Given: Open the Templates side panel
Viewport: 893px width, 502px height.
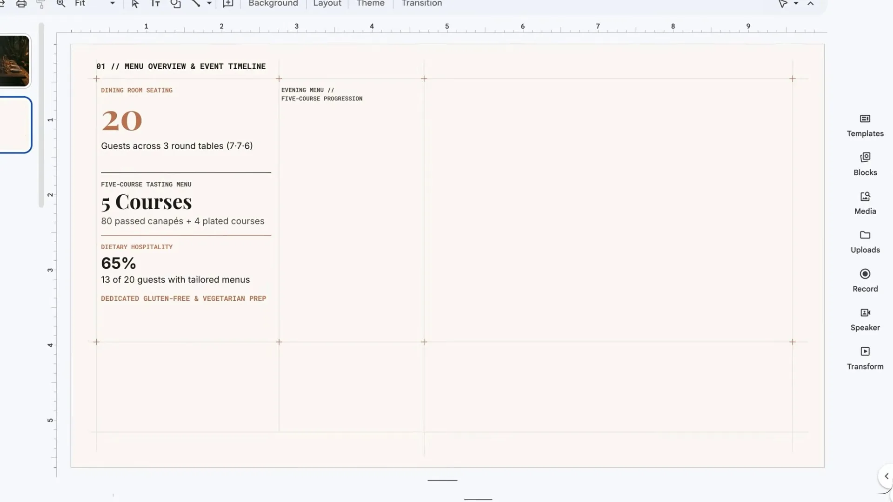Looking at the screenshot, I should (865, 126).
